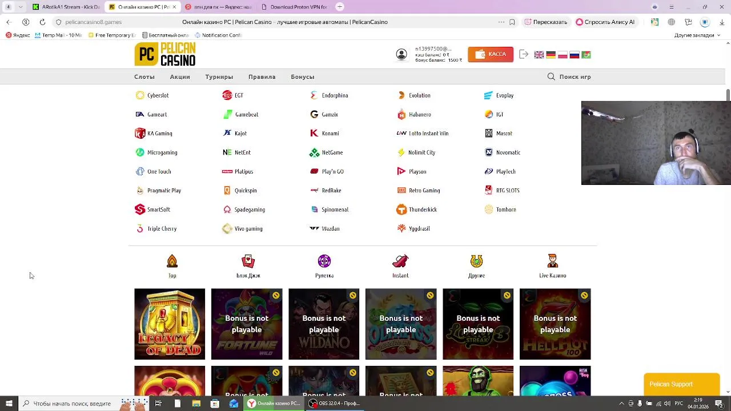Filter by Yggdrasil provider
Image resolution: width=731 pixels, height=411 pixels.
click(x=413, y=228)
